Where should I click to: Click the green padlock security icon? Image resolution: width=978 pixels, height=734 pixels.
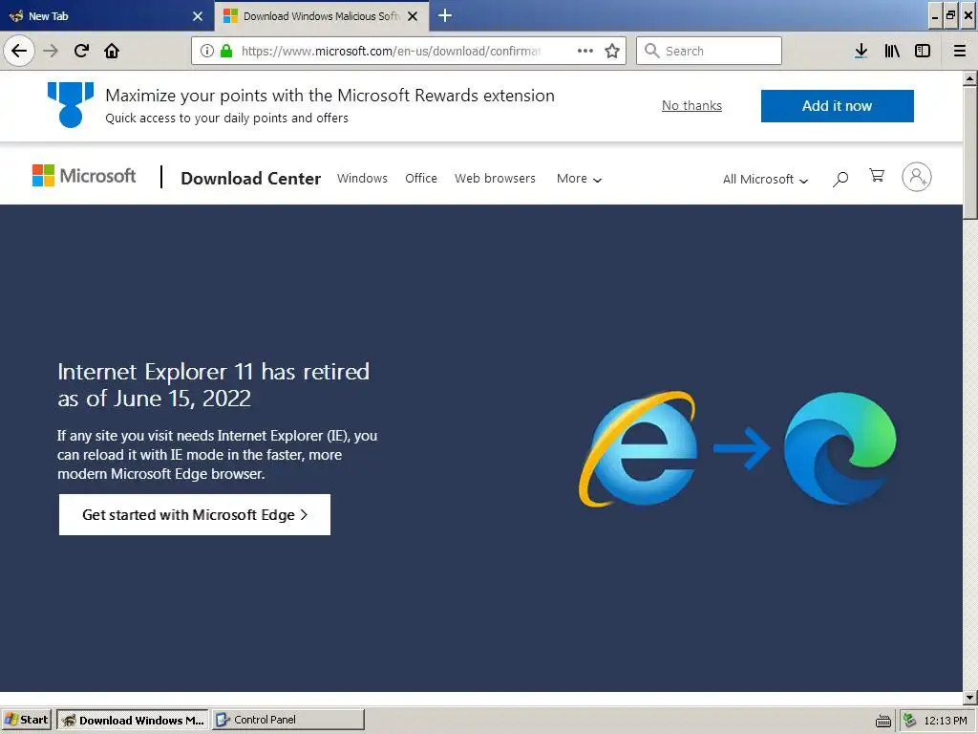click(226, 51)
